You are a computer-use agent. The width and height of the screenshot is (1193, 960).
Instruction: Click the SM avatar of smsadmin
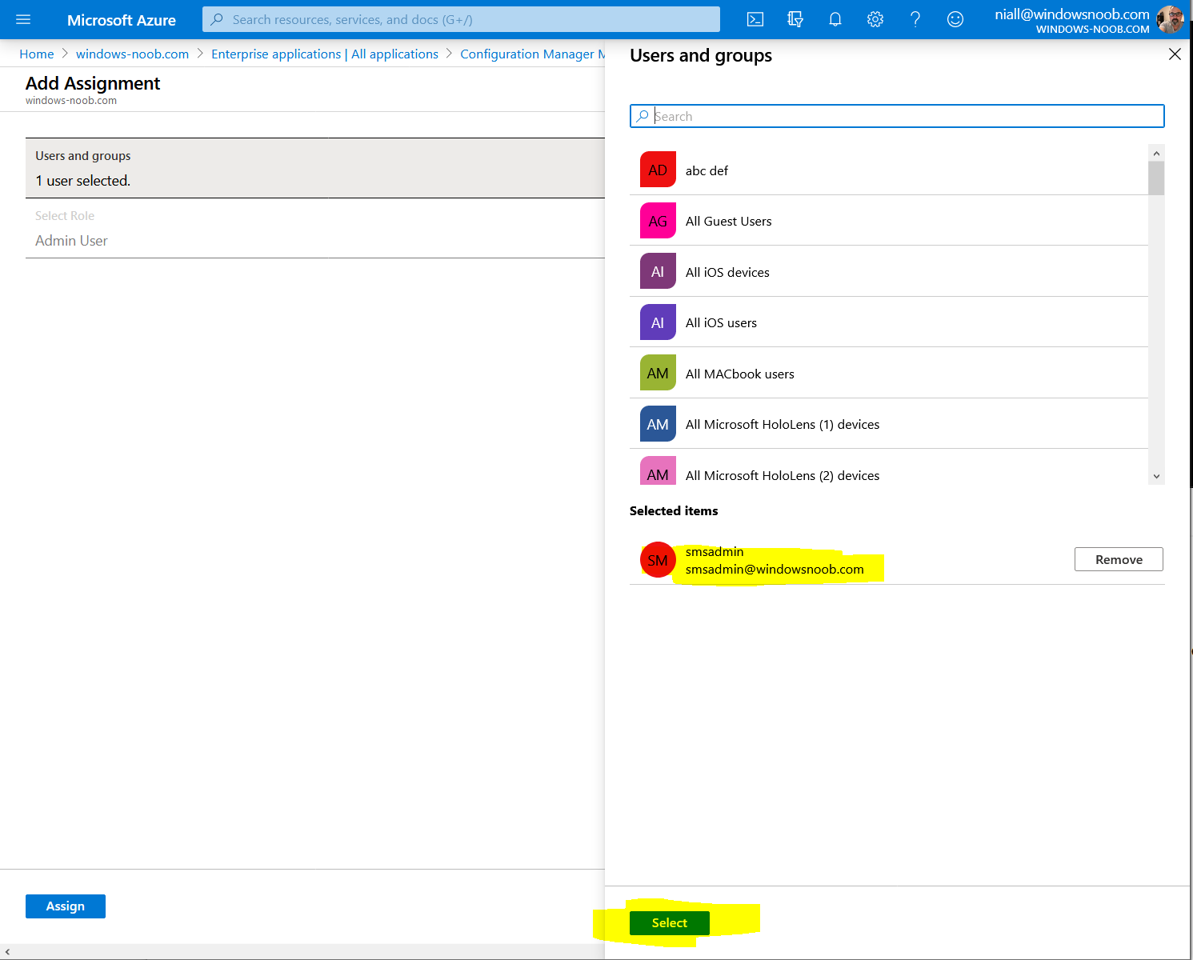[x=658, y=560]
